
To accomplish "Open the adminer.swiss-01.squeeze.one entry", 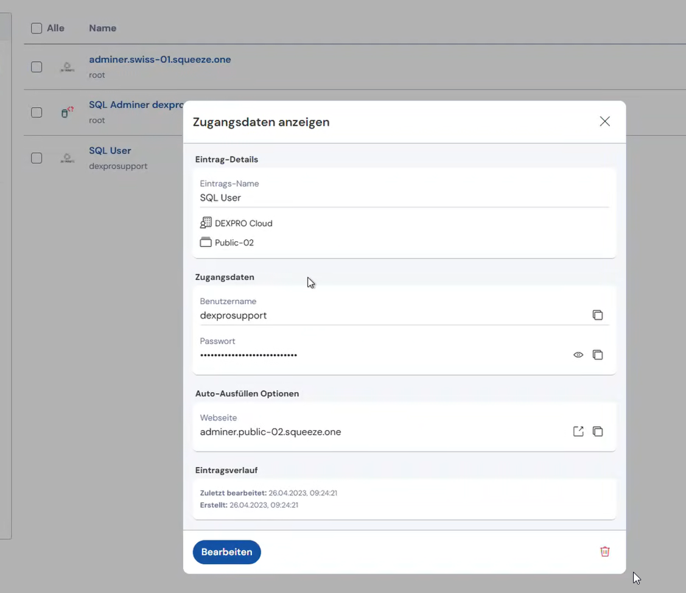I will 159,60.
